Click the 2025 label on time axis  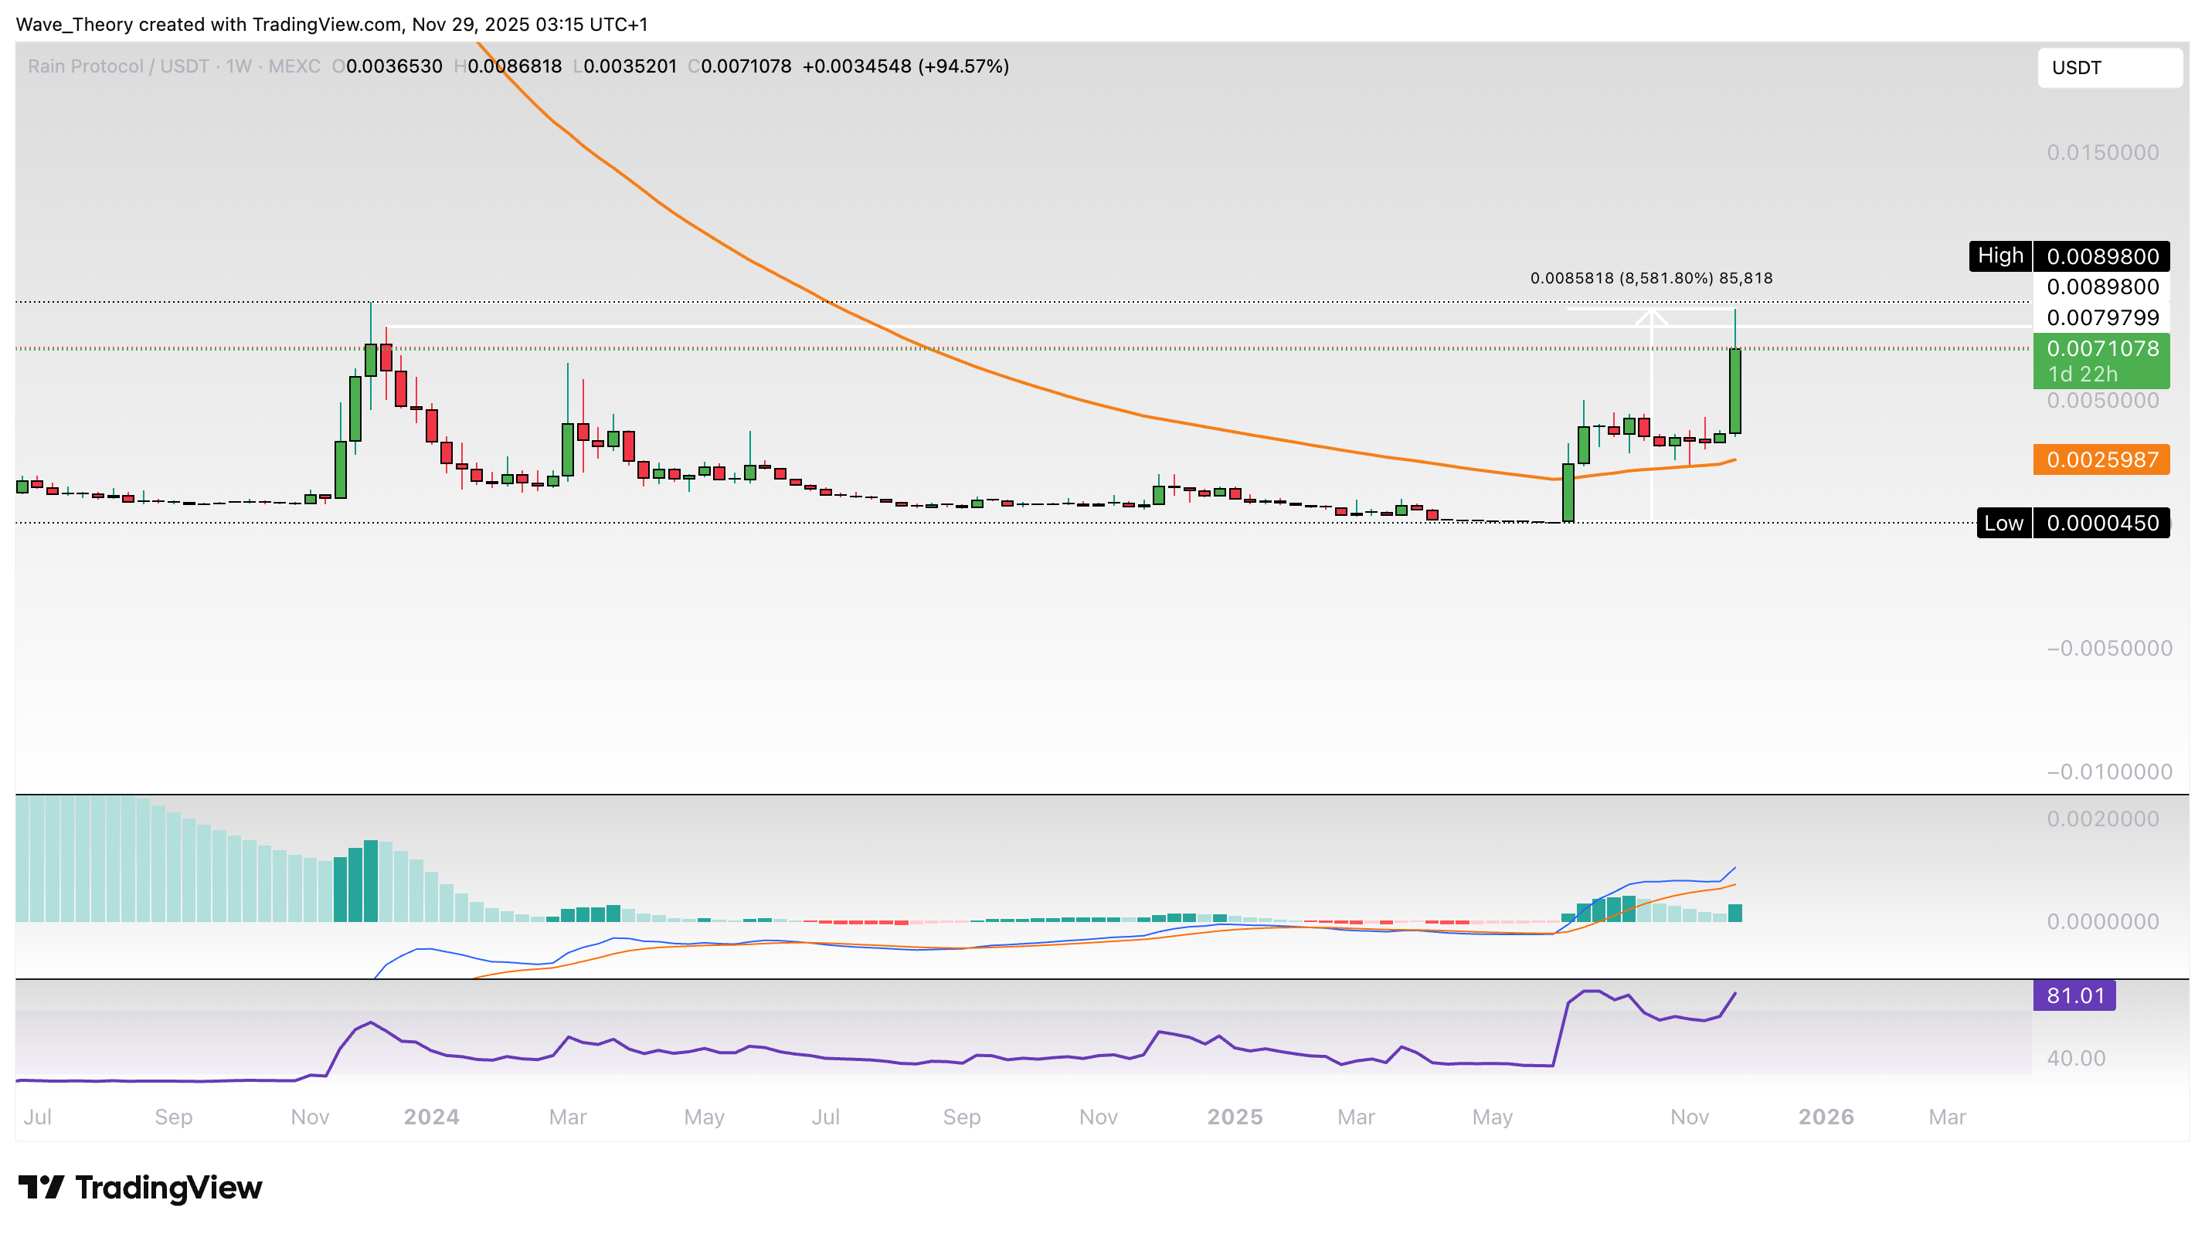[x=1235, y=1117]
